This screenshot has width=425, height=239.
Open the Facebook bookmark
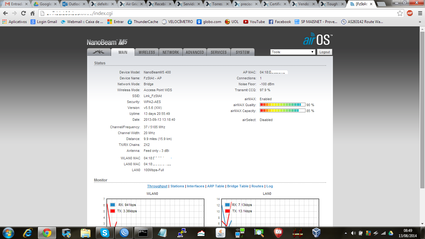[x=280, y=22]
